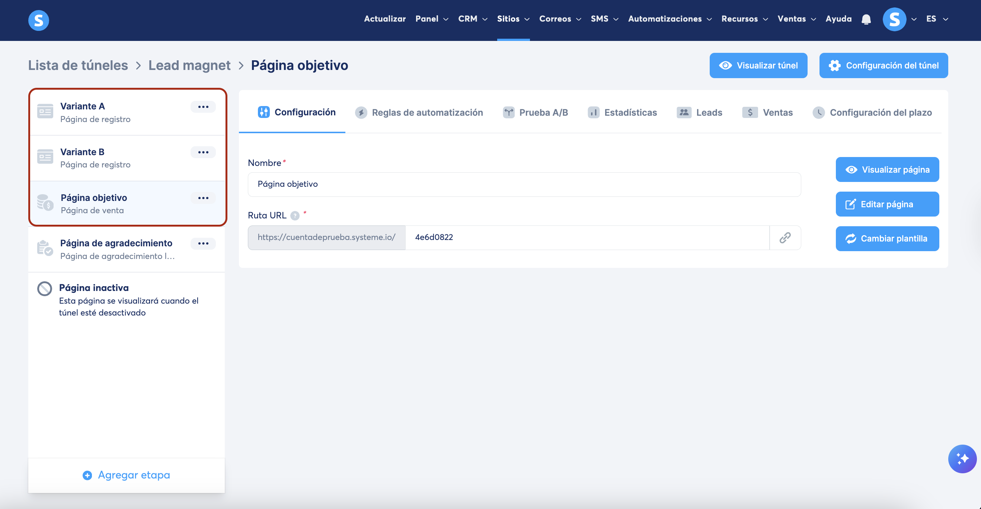The width and height of the screenshot is (981, 509).
Task: Click the Cambiar plantilla button
Action: pos(887,239)
